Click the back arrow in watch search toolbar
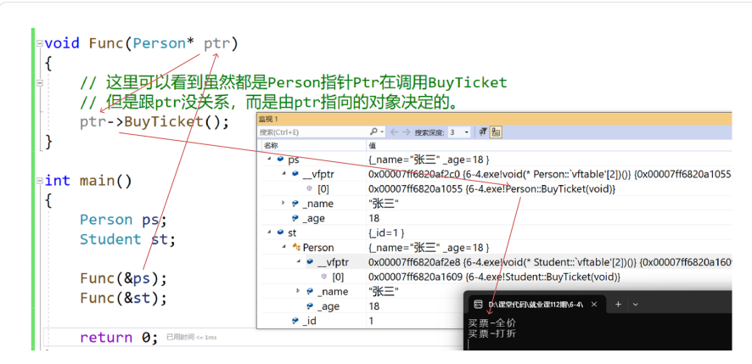752x364 pixels. (394, 132)
